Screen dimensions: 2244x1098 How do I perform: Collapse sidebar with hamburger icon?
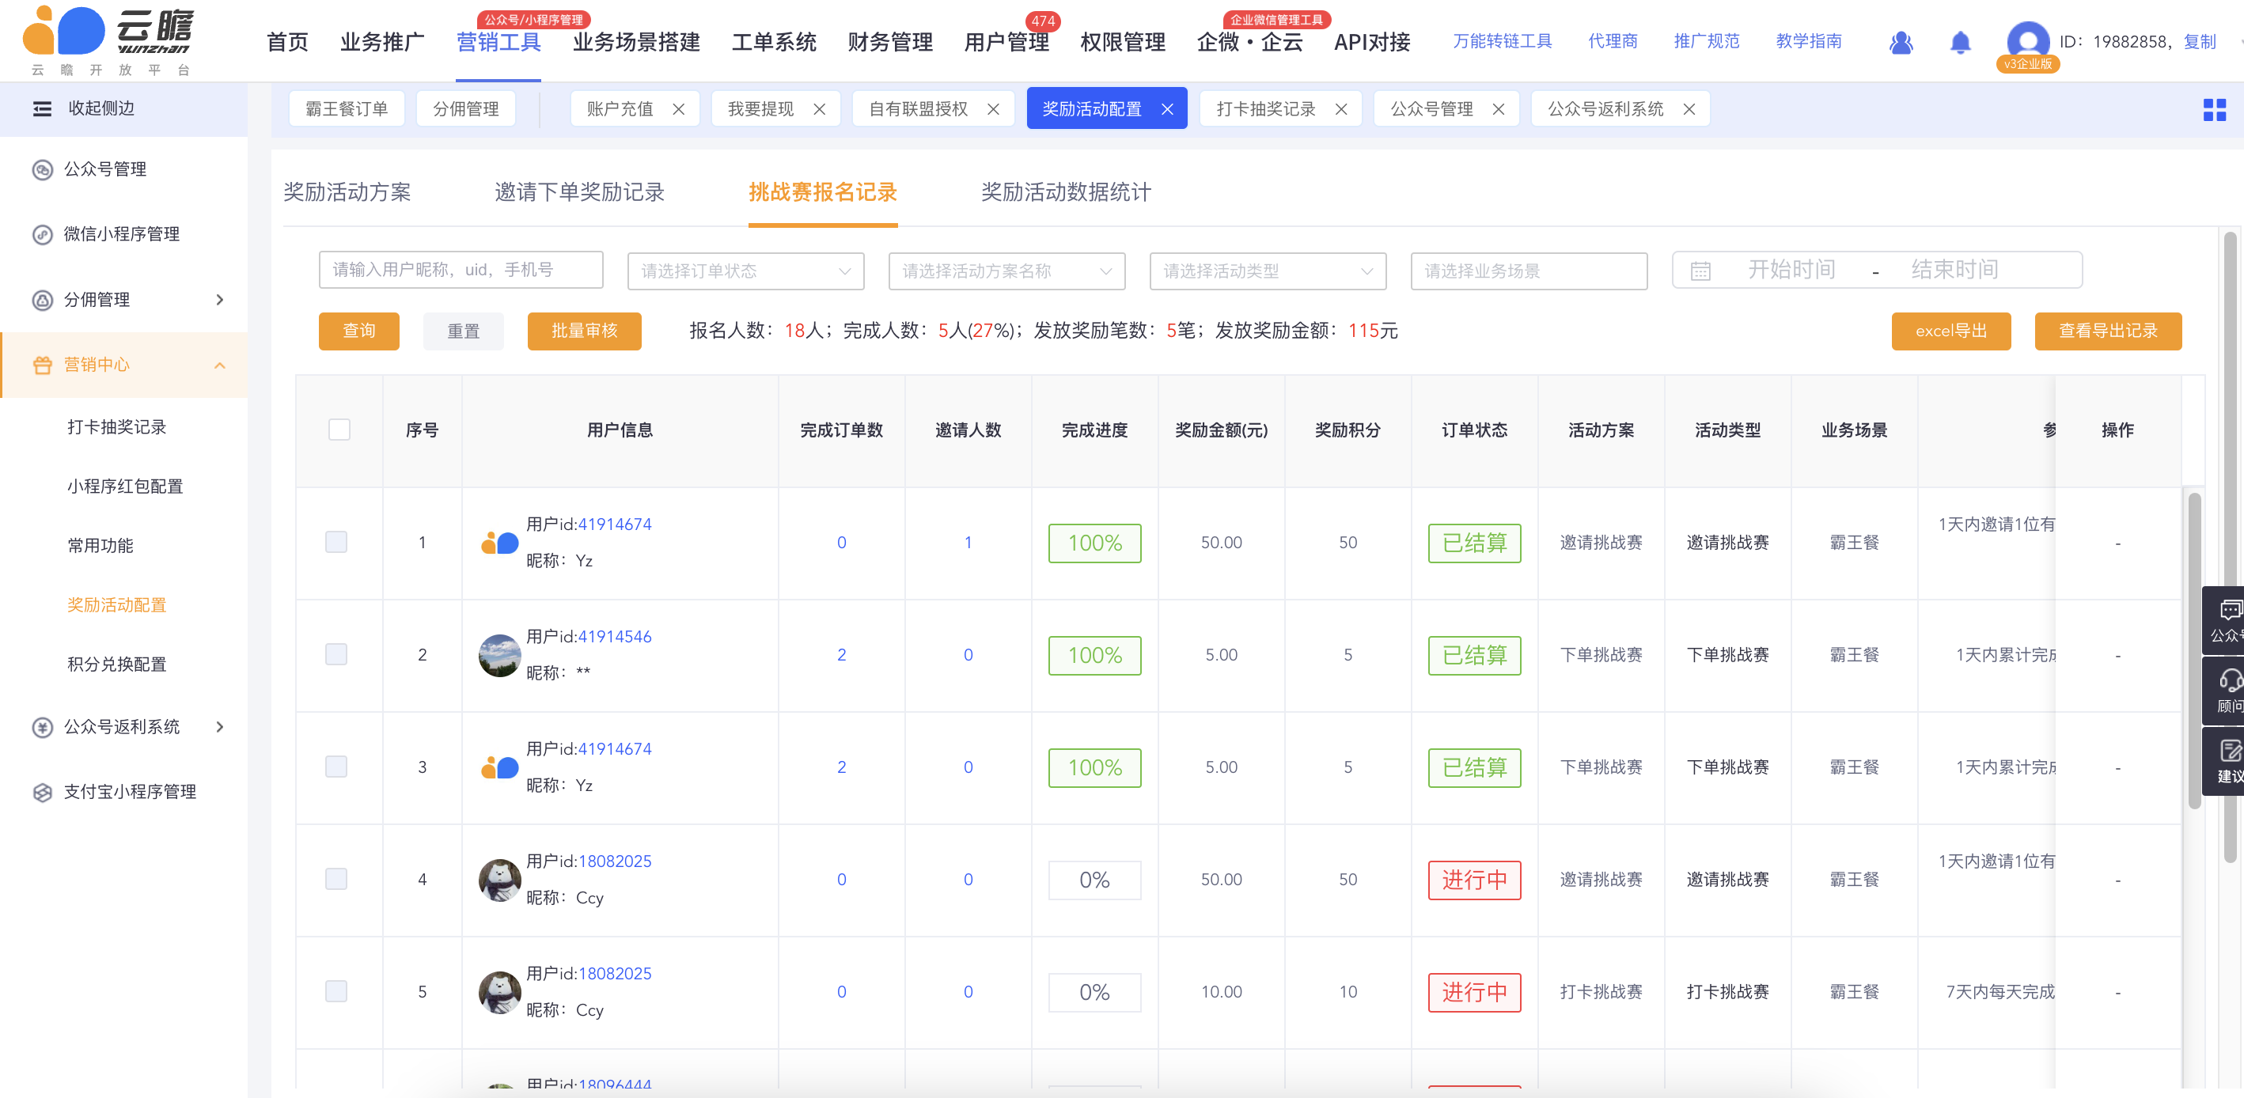click(x=42, y=109)
